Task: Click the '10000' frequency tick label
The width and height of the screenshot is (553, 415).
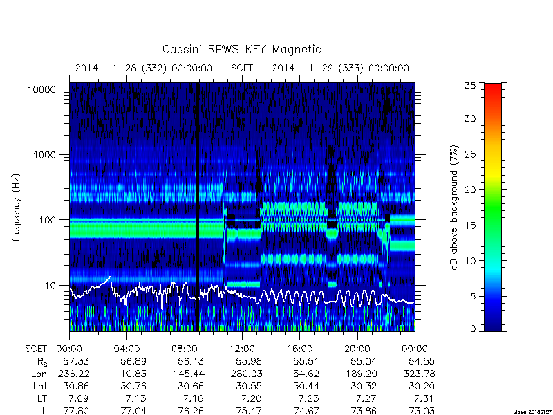Action: (x=41, y=90)
